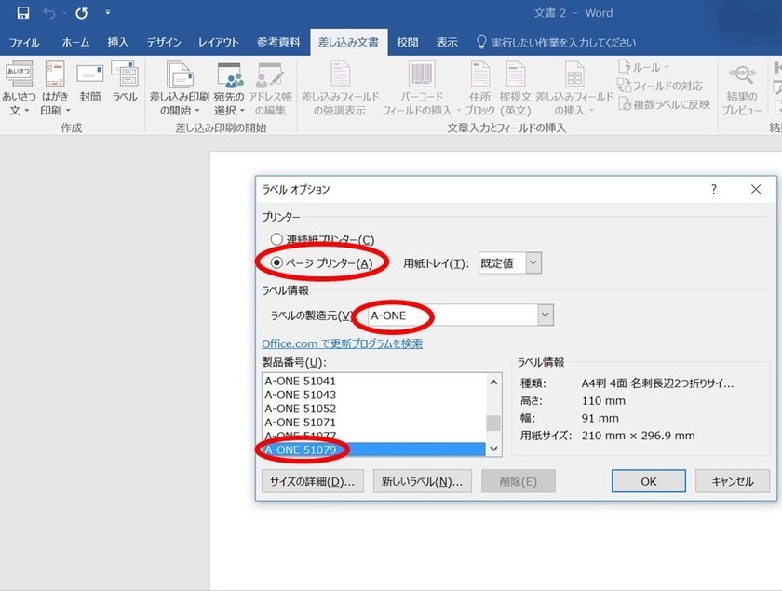Image resolution: width=782 pixels, height=591 pixels.
Task: Click the 挨拶文 (英文) icon
Action: [x=515, y=74]
